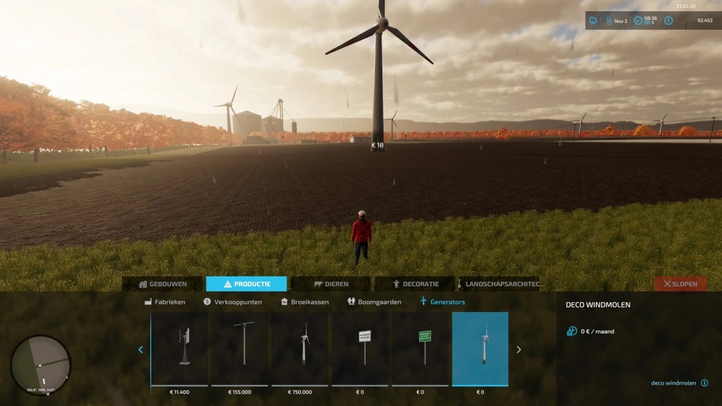Select the Fabrieken category

(165, 302)
